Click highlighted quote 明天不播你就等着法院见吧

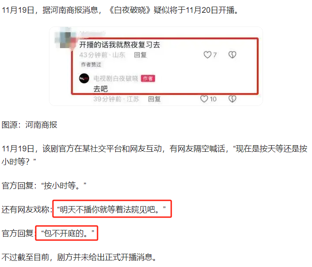112,209
